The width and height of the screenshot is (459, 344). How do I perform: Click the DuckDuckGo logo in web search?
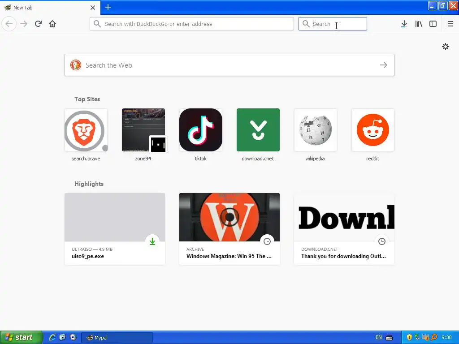point(75,65)
